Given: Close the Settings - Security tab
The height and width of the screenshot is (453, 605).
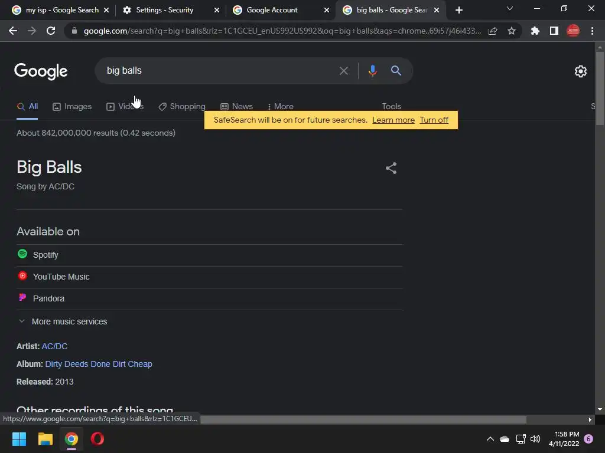Looking at the screenshot, I should coord(217,10).
